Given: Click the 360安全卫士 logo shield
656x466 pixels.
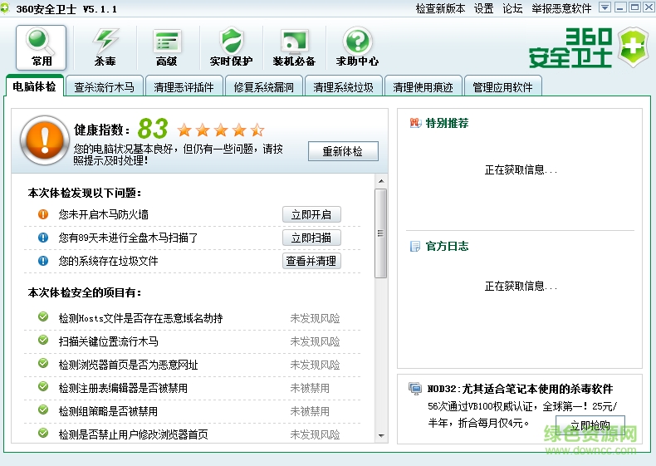Looking at the screenshot, I should [x=634, y=47].
